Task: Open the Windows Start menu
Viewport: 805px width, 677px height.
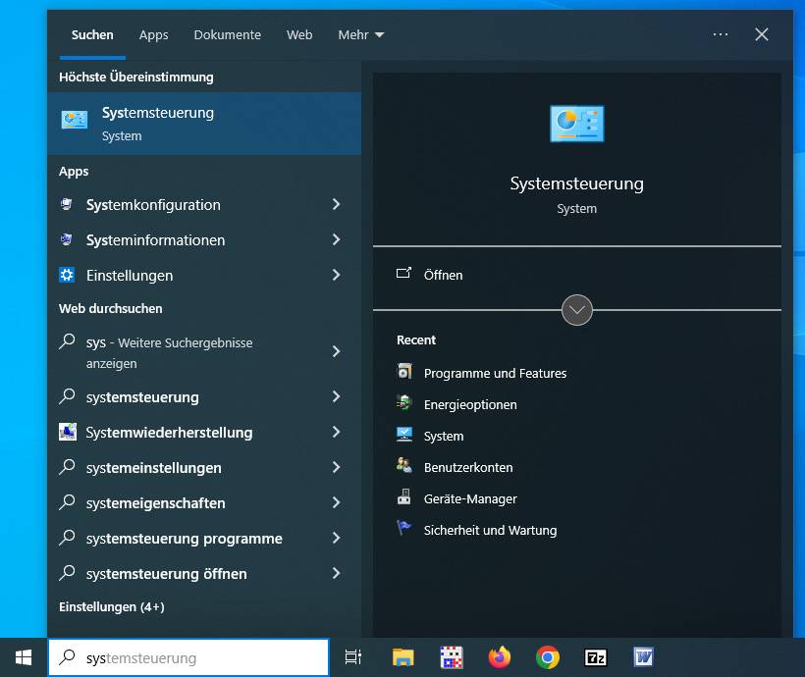Action: pyautogui.click(x=24, y=657)
